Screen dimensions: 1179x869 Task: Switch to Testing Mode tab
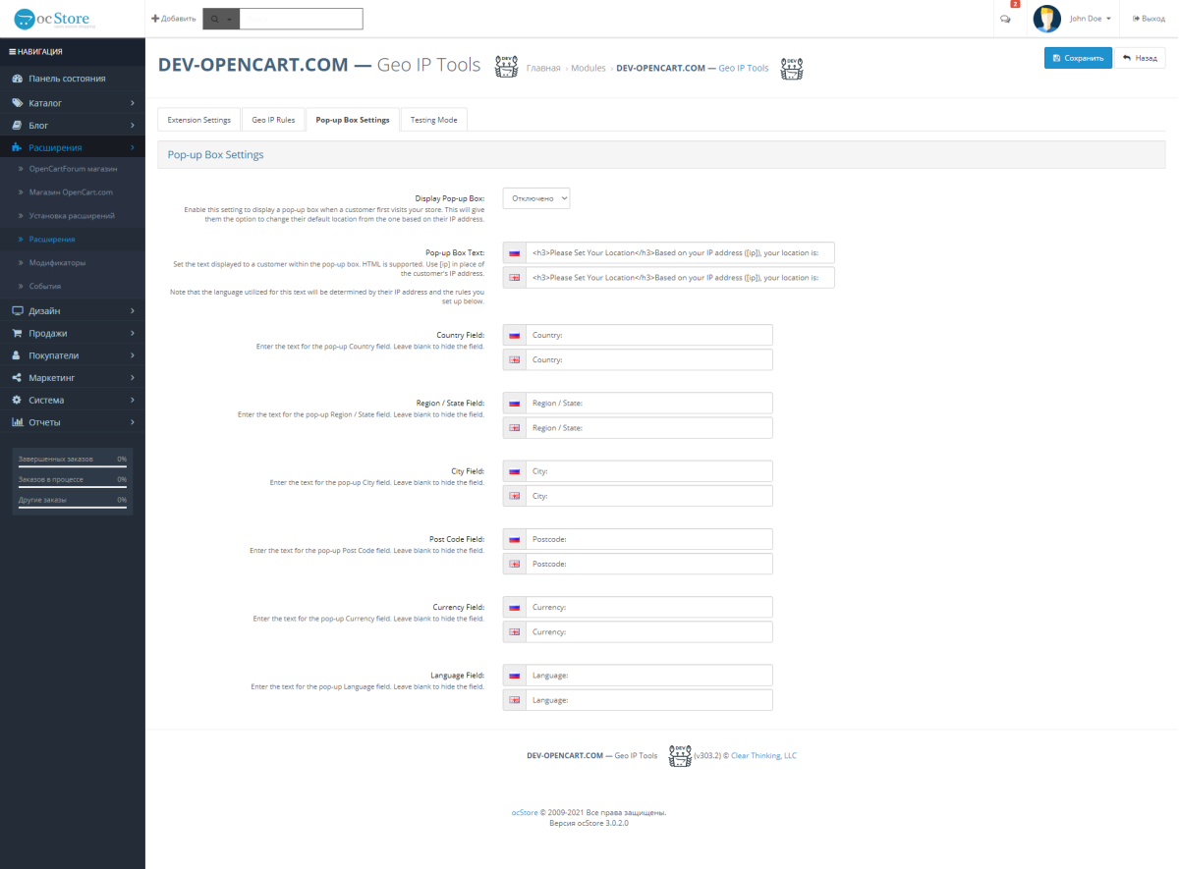[433, 120]
